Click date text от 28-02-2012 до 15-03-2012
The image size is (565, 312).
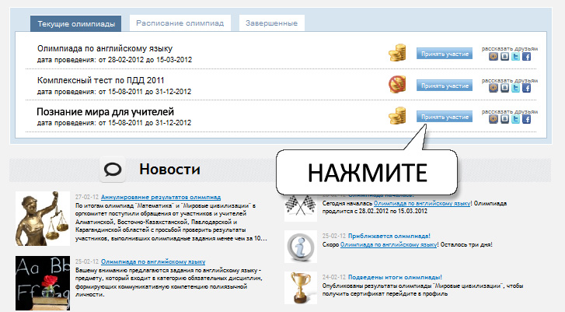(x=145, y=60)
